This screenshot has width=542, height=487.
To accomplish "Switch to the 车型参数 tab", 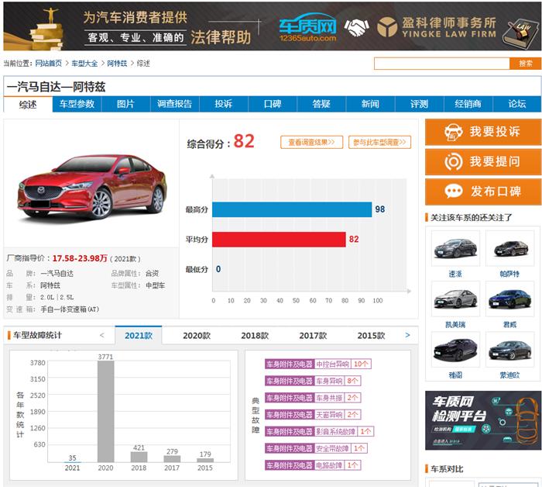I will [77, 104].
